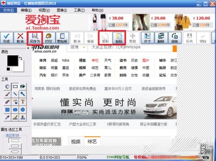Viewport: 216px width, 161px height.
Task: Click the 重做 redo toolbar button
Action: coord(90,38)
